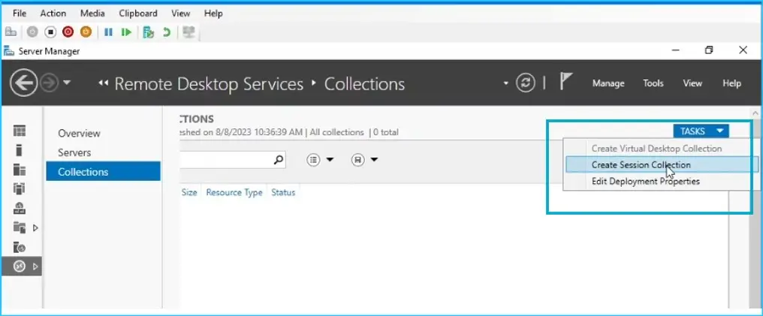Click the search magnifier icon in filter box

click(278, 159)
